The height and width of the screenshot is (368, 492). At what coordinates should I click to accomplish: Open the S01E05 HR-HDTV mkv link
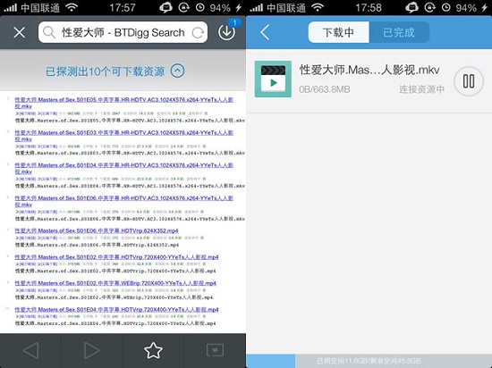coord(124,103)
